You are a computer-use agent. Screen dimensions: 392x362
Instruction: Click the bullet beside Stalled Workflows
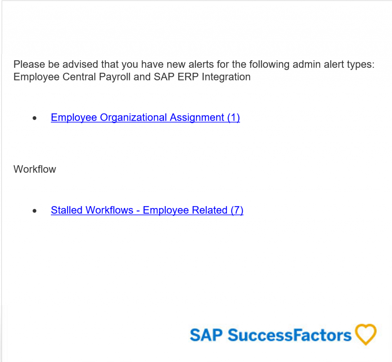(x=34, y=211)
